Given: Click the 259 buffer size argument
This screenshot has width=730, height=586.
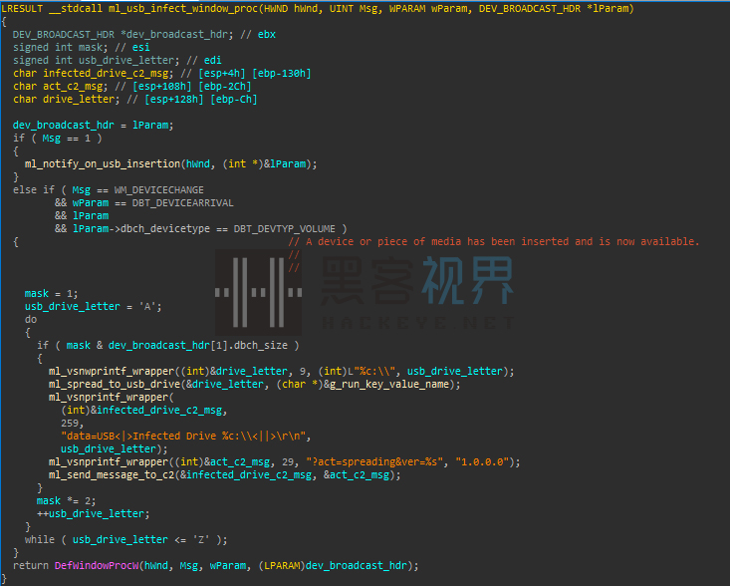Looking at the screenshot, I should pos(70,423).
